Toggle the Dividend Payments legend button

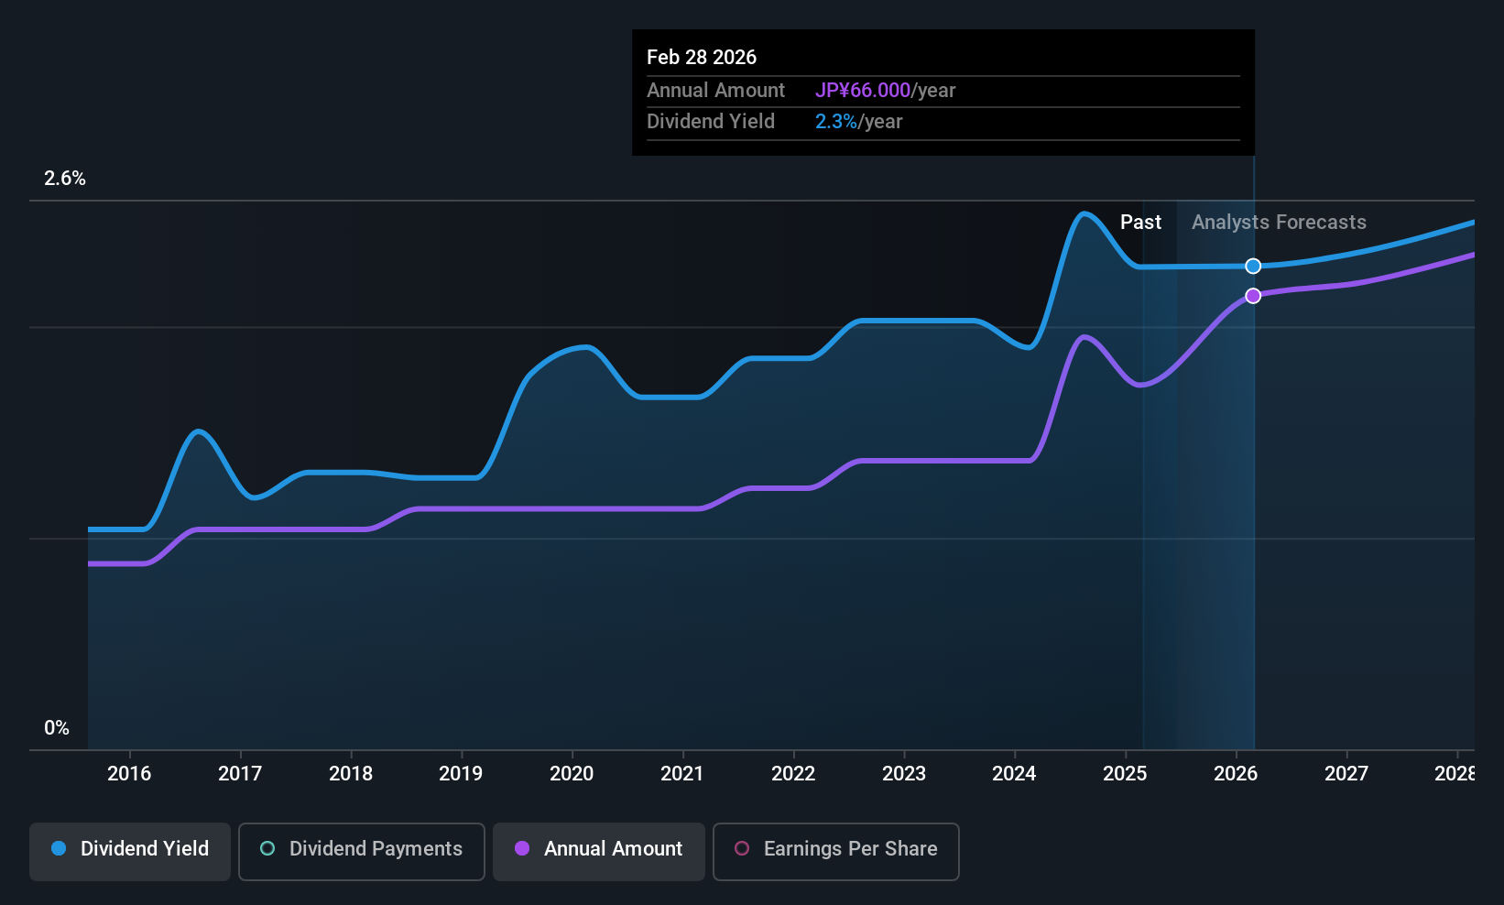coord(361,851)
